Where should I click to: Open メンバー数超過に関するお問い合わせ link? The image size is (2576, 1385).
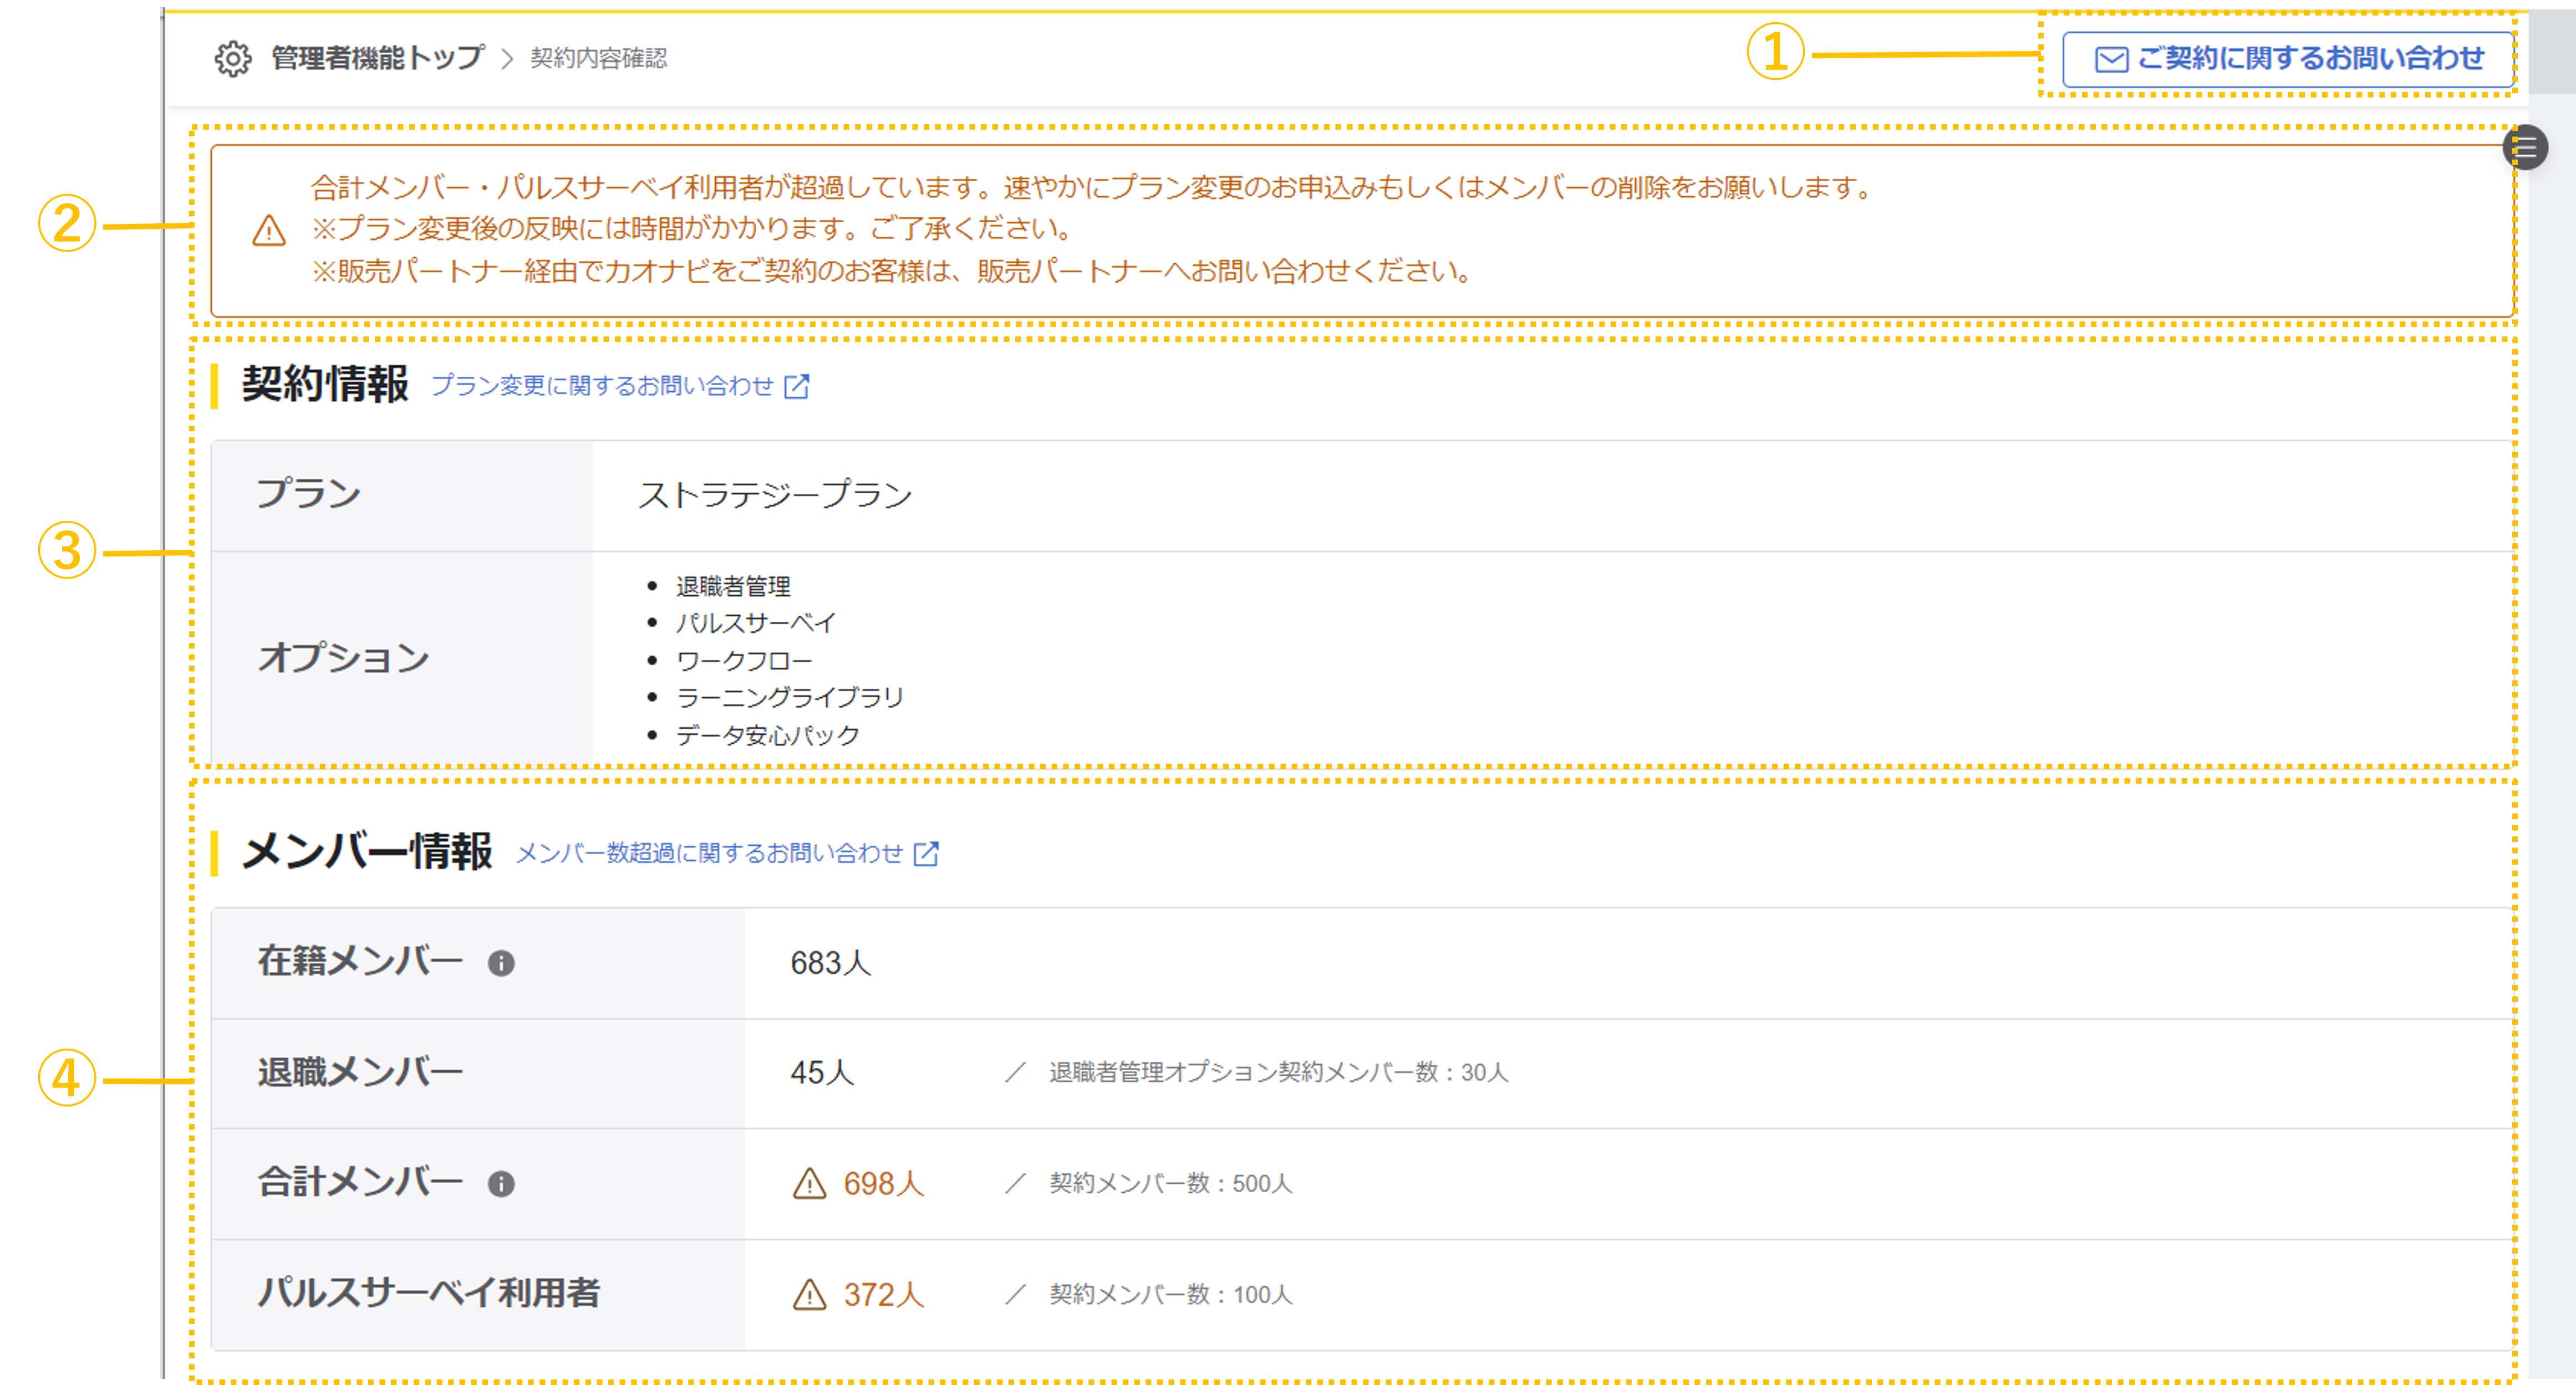pyautogui.click(x=709, y=852)
